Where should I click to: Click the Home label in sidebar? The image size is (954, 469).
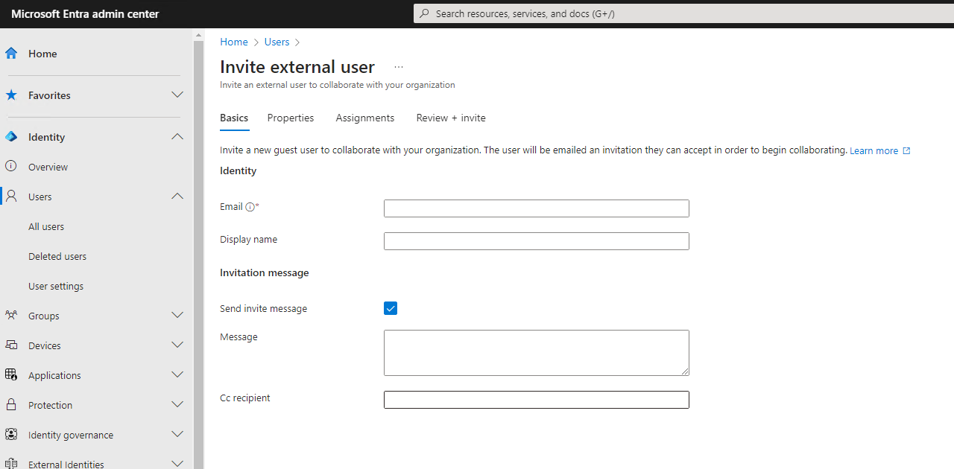pos(42,54)
